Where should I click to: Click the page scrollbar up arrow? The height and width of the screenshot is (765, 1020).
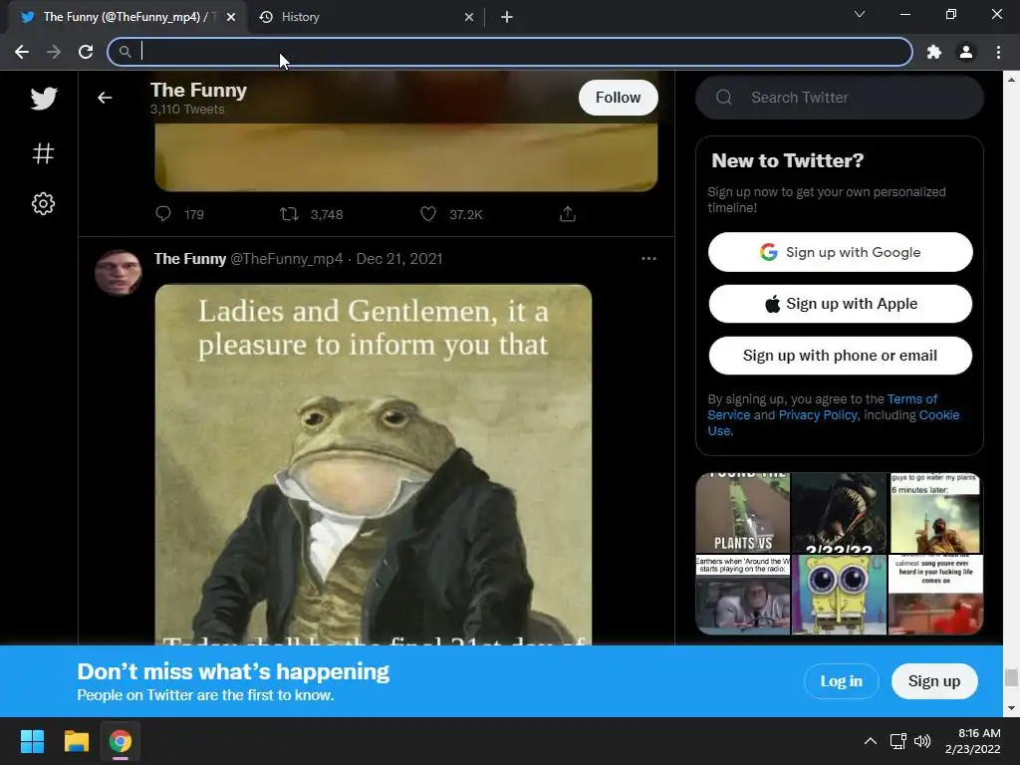1011,80
